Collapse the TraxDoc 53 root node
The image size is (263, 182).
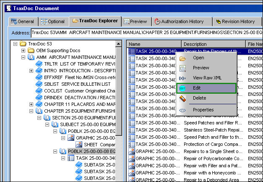[x=15, y=44]
